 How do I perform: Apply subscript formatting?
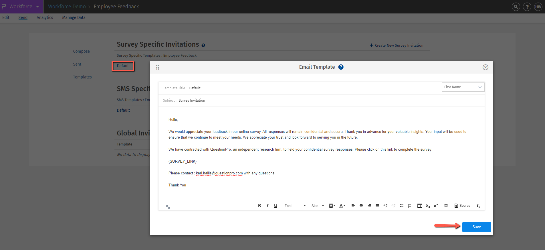point(428,206)
